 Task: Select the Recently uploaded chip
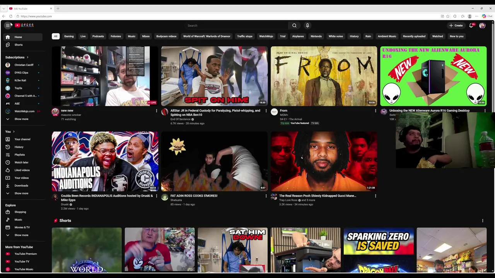tap(414, 36)
